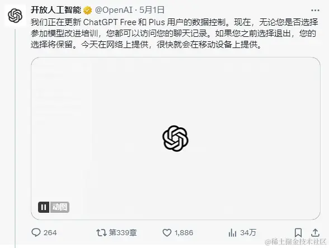329x248 pixels.
Task: Click the retweet arrows icon
Action: (x=101, y=233)
